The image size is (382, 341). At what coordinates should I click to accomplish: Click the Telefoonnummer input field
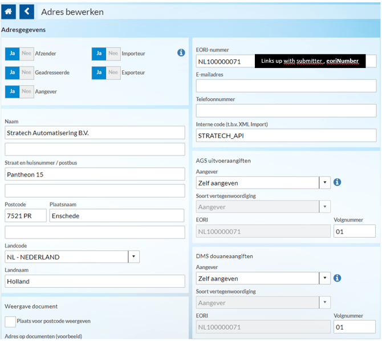[286, 111]
